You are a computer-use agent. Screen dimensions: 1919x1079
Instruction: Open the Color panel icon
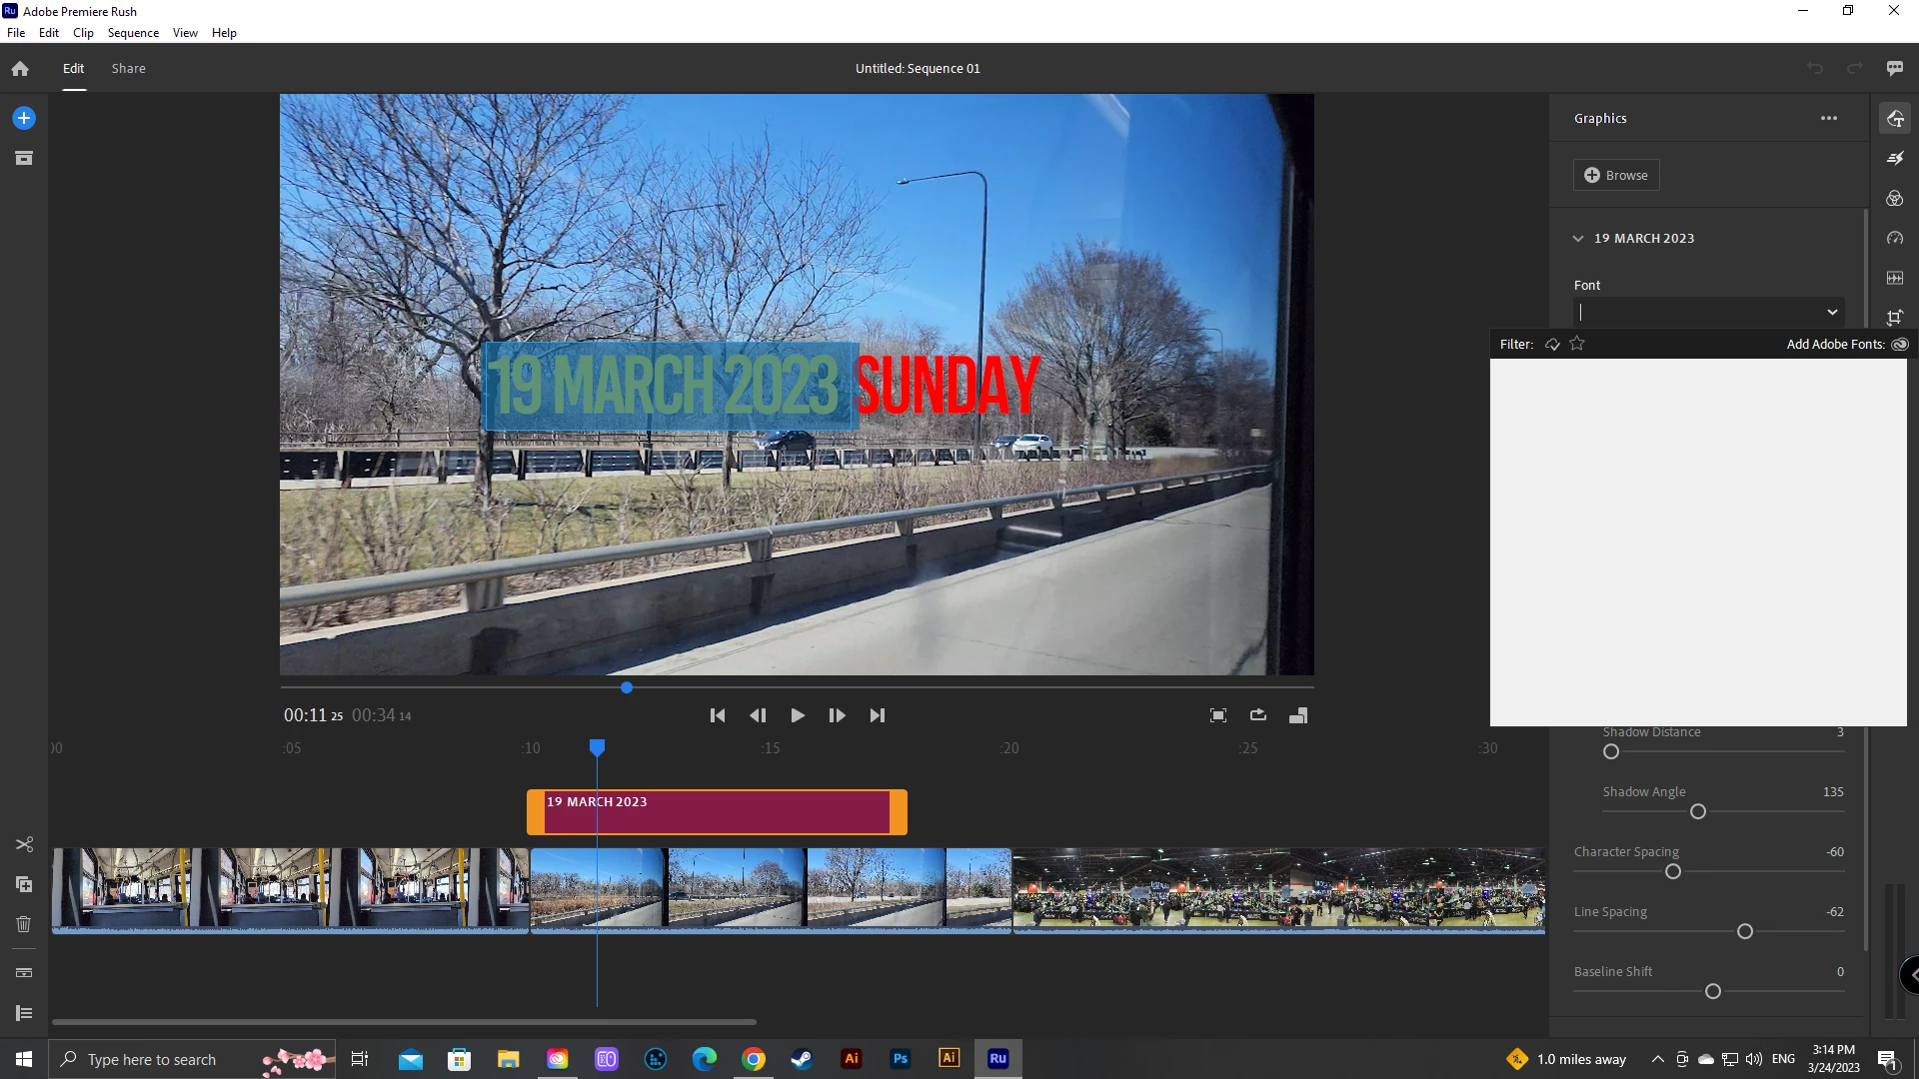coord(1895,198)
